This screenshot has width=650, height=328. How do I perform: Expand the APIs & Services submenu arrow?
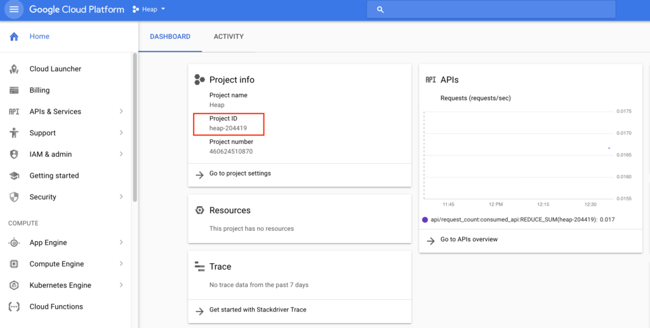pyautogui.click(x=121, y=112)
